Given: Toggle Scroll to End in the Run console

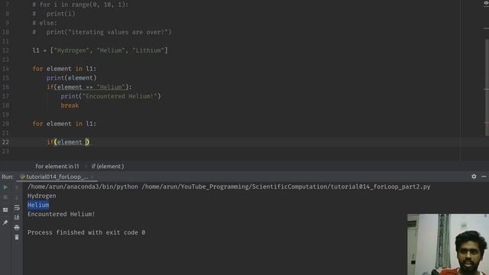Looking at the screenshot, I should pos(17,217).
